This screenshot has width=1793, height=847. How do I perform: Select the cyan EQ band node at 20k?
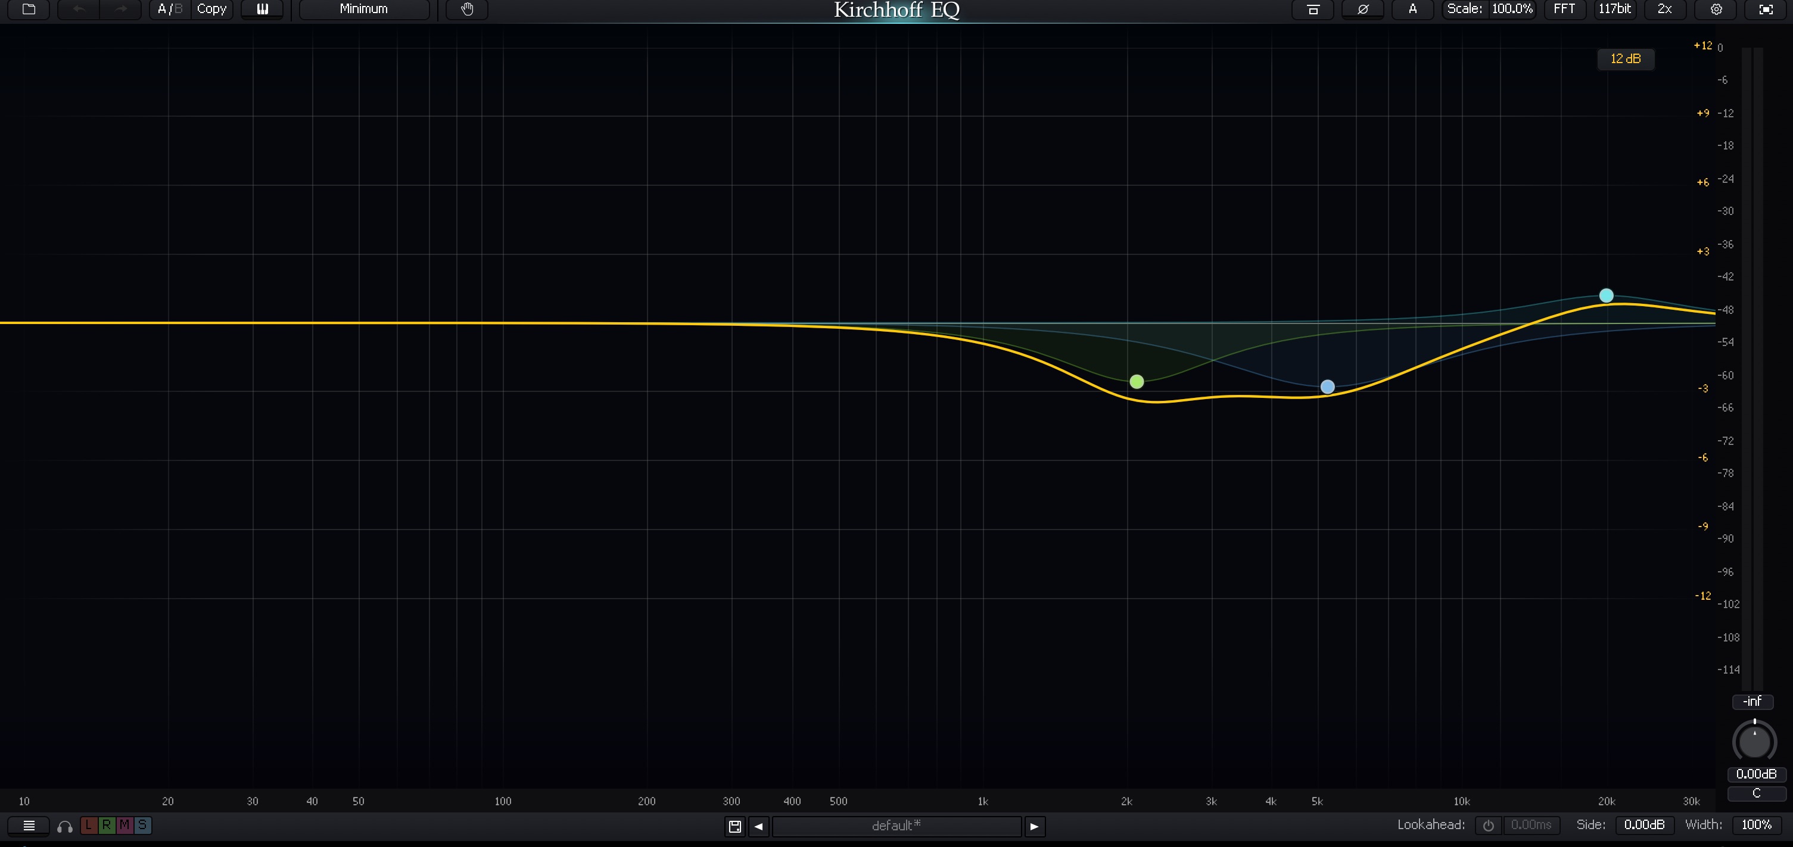1607,296
